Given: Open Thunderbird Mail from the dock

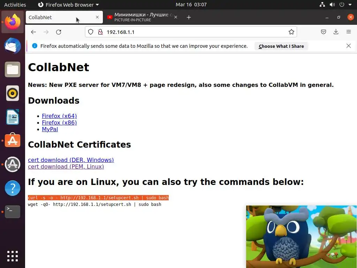Looking at the screenshot, I should pos(13,46).
